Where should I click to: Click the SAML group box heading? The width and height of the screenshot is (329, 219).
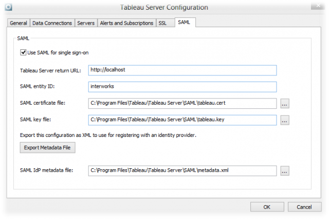23,38
